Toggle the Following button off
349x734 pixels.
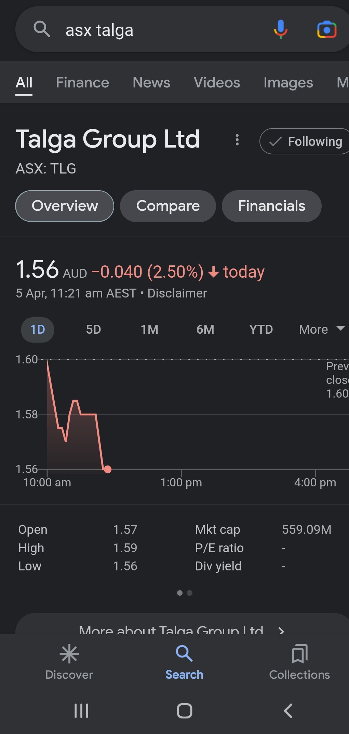[x=306, y=141]
